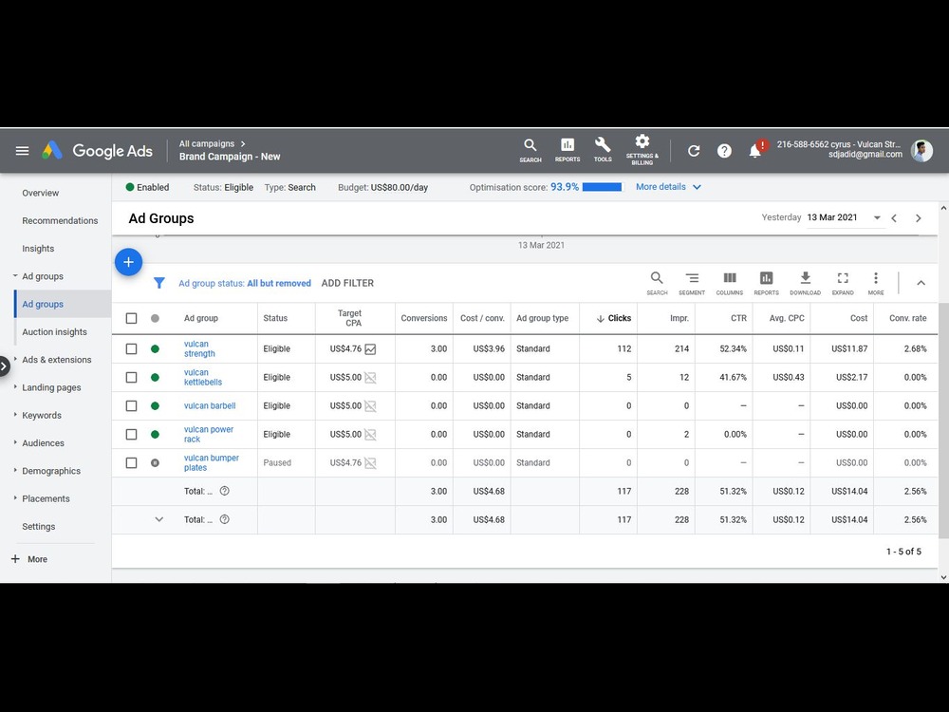Open the Columns option
Viewport: 949px width, 712px height.
(729, 283)
